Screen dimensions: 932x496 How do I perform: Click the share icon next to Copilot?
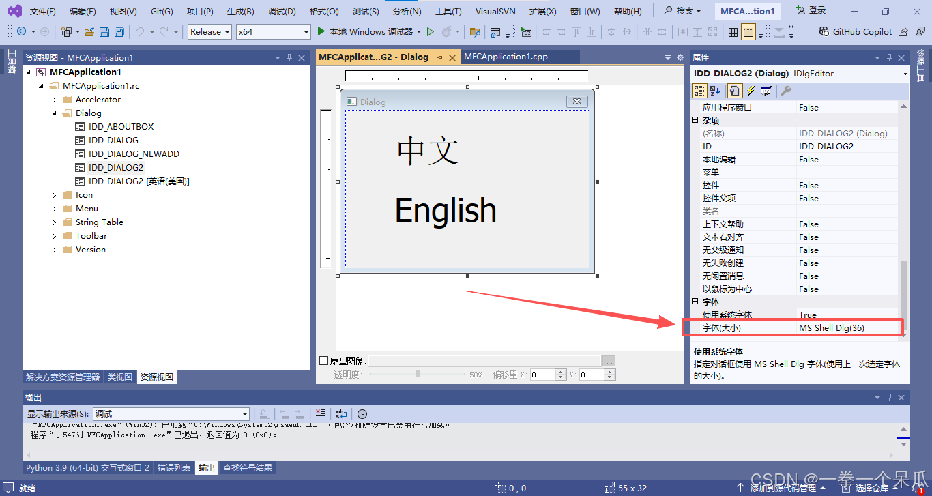point(903,31)
